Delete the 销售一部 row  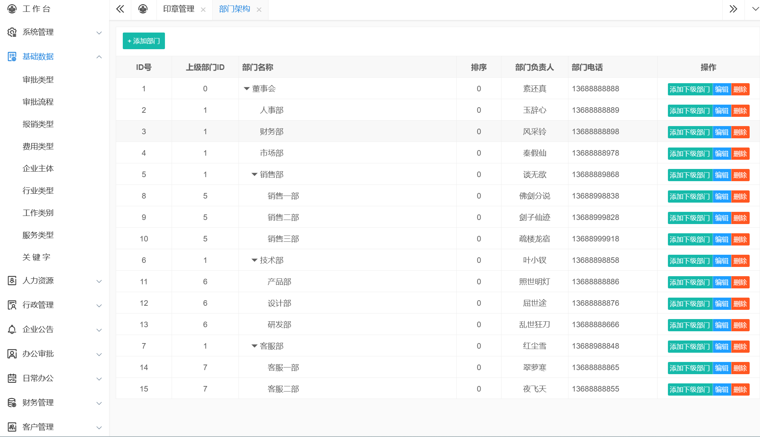(x=740, y=197)
